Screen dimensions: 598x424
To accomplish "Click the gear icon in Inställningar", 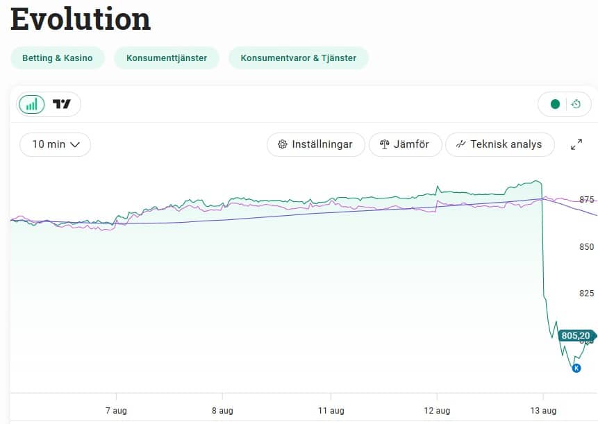I will 282,144.
